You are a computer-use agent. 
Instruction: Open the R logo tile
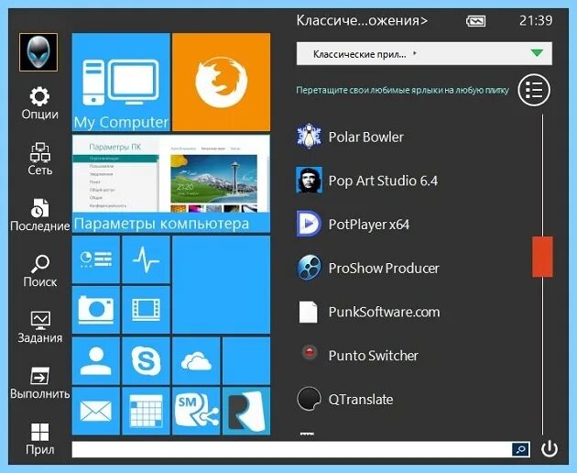click(x=246, y=411)
